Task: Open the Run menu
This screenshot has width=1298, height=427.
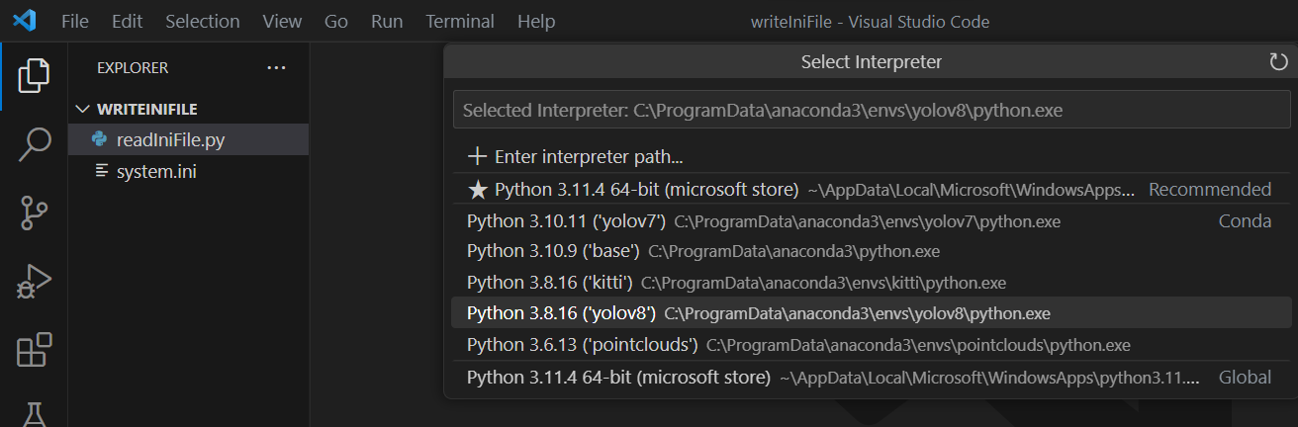Action: (387, 21)
